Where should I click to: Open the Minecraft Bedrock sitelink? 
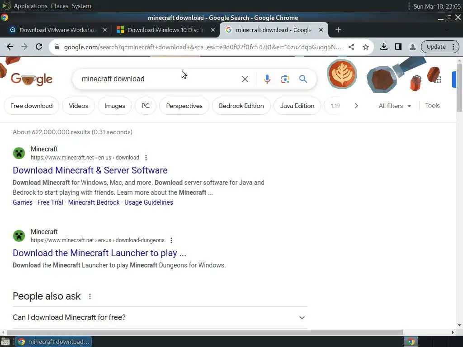coord(94,202)
